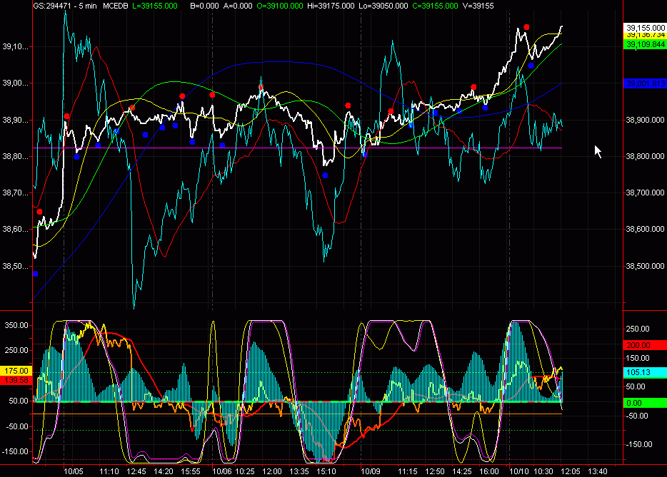Select the 16:00 time axis label
This screenshot has width=667, height=477.
pos(489,471)
